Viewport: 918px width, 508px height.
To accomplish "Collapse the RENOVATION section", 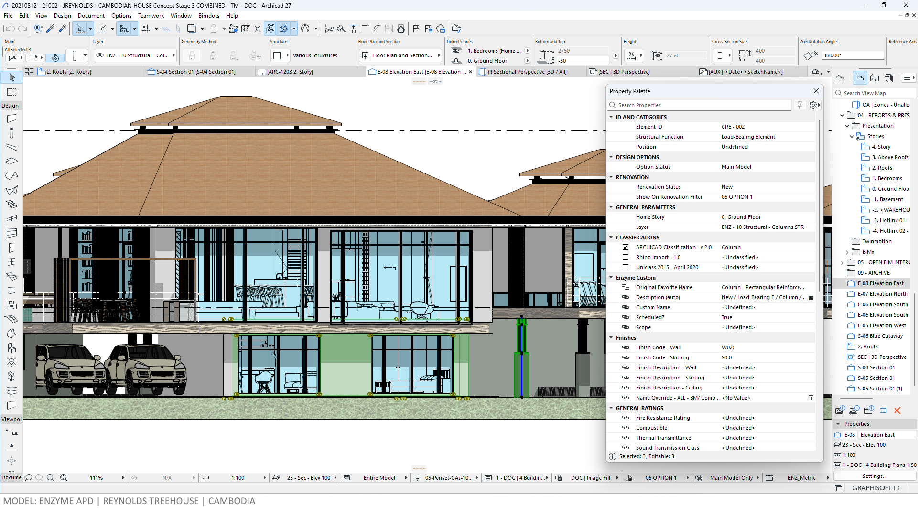I will (611, 177).
